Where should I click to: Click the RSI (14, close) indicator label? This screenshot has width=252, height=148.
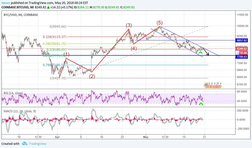click(13, 93)
